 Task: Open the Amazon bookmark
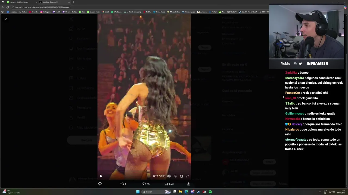[x=202, y=12]
